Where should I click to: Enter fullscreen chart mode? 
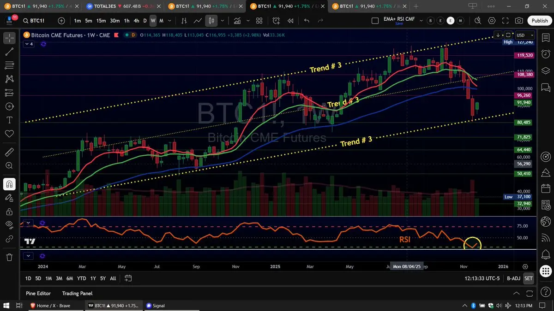(x=505, y=21)
